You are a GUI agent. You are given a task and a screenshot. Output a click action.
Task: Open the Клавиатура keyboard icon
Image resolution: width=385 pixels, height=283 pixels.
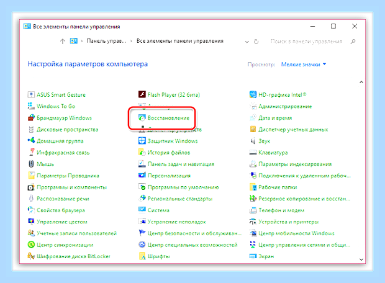tap(253, 152)
